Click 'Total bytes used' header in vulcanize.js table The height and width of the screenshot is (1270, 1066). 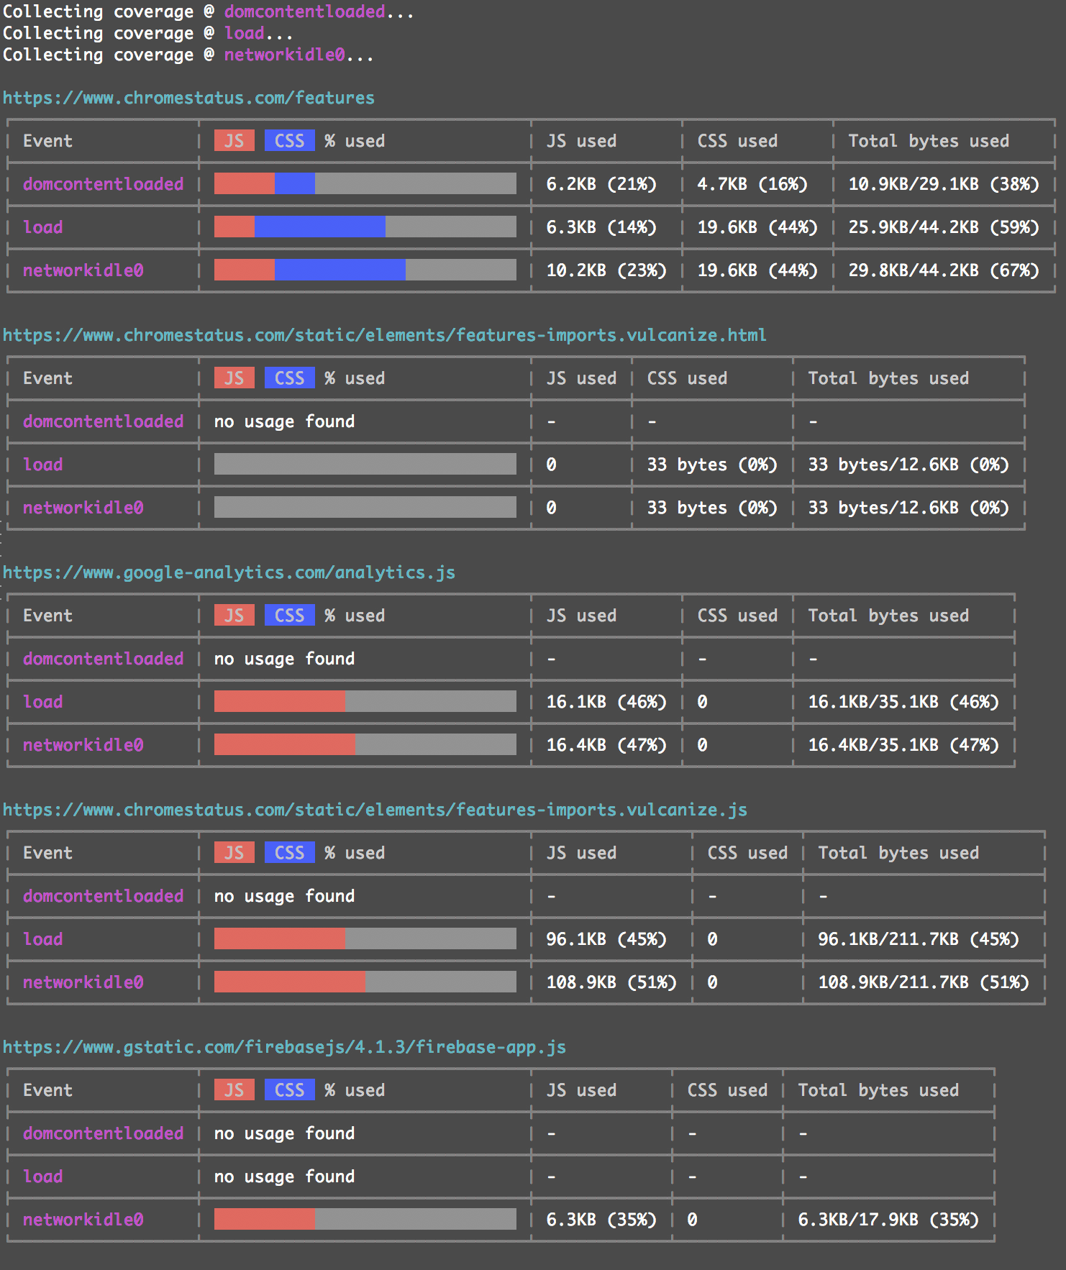(898, 853)
